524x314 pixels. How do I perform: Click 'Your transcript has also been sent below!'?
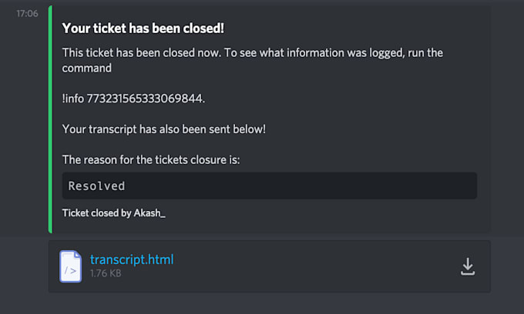163,129
